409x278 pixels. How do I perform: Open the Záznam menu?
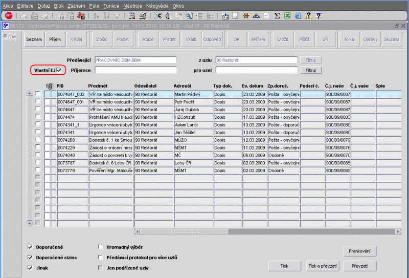(x=76, y=6)
